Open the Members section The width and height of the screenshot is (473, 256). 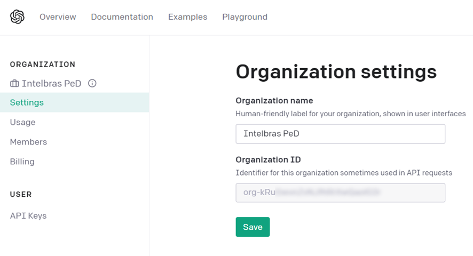coord(28,142)
